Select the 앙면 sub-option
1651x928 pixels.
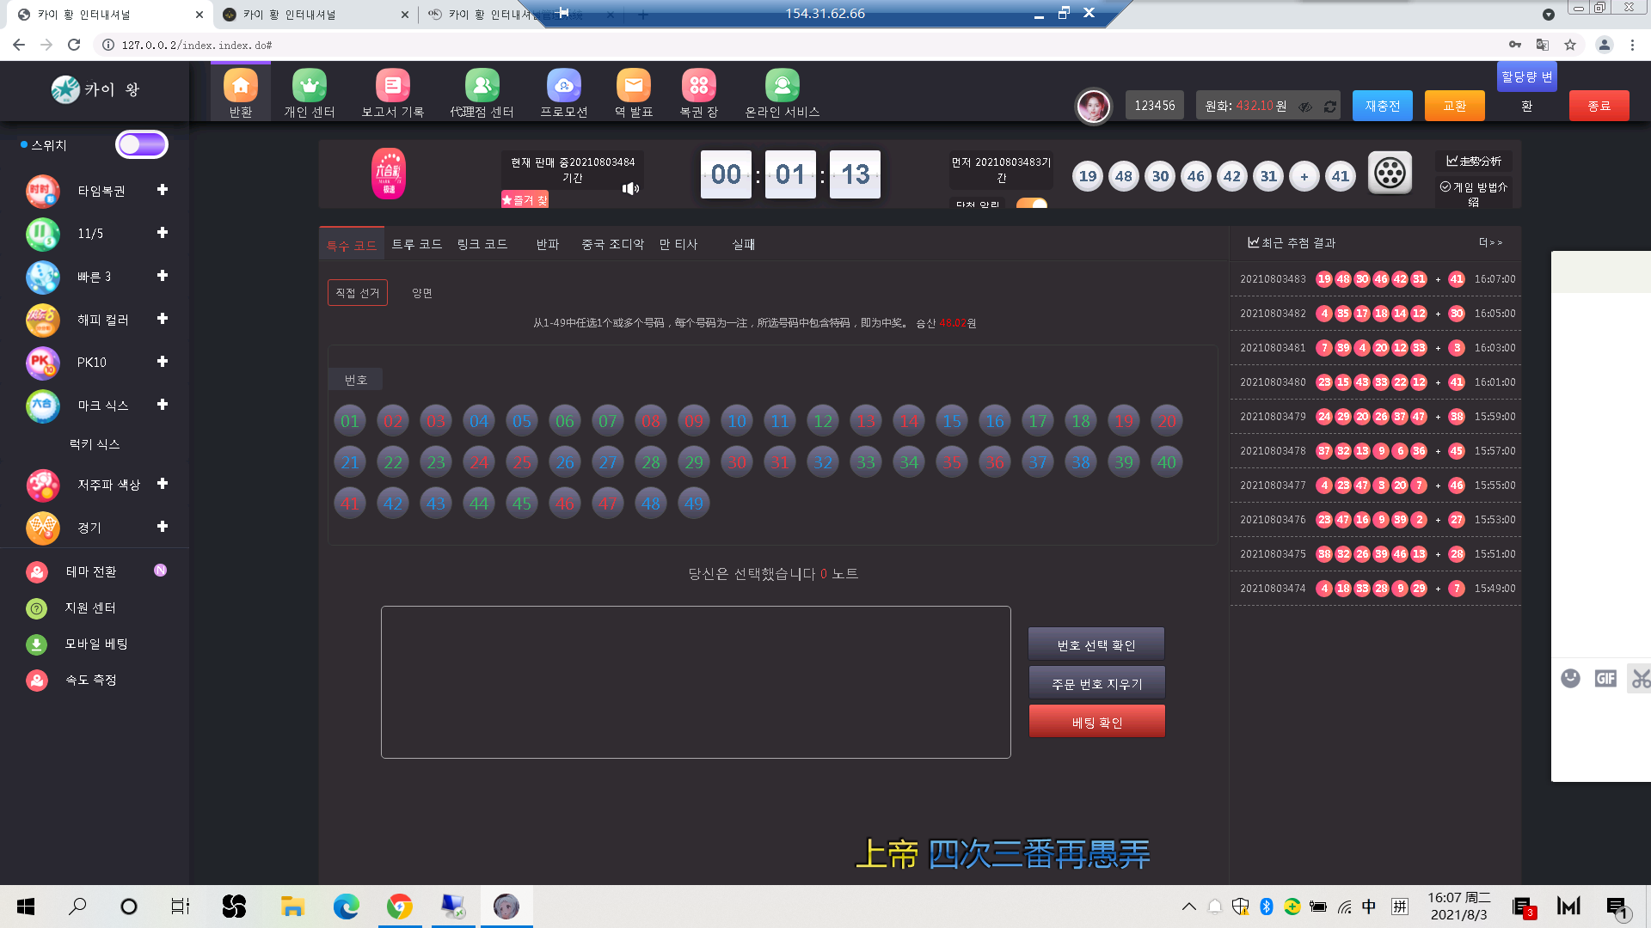pos(422,293)
